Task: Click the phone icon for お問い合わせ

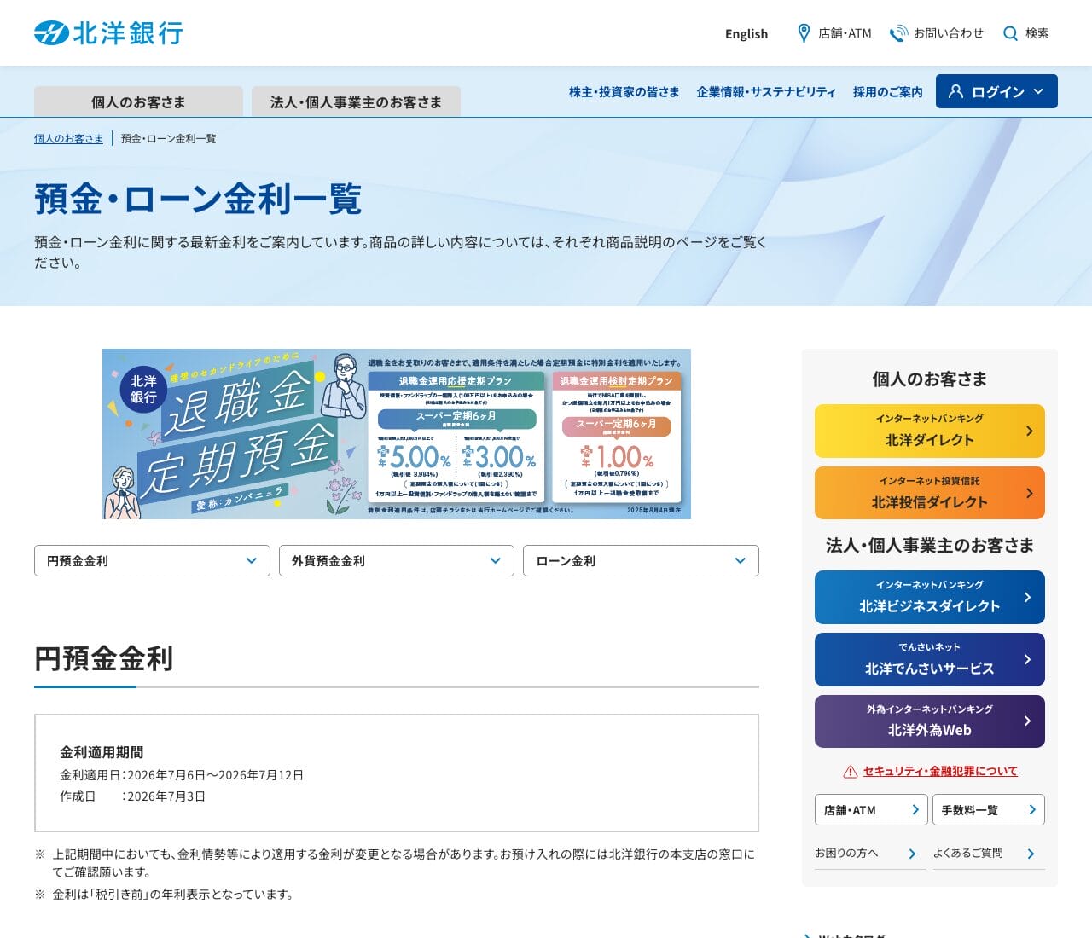Action: pos(898,33)
